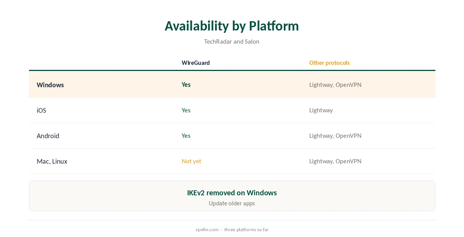The image size is (464, 237).
Task: Click the 'Yes' value in the iOS row
Action: 186,110
